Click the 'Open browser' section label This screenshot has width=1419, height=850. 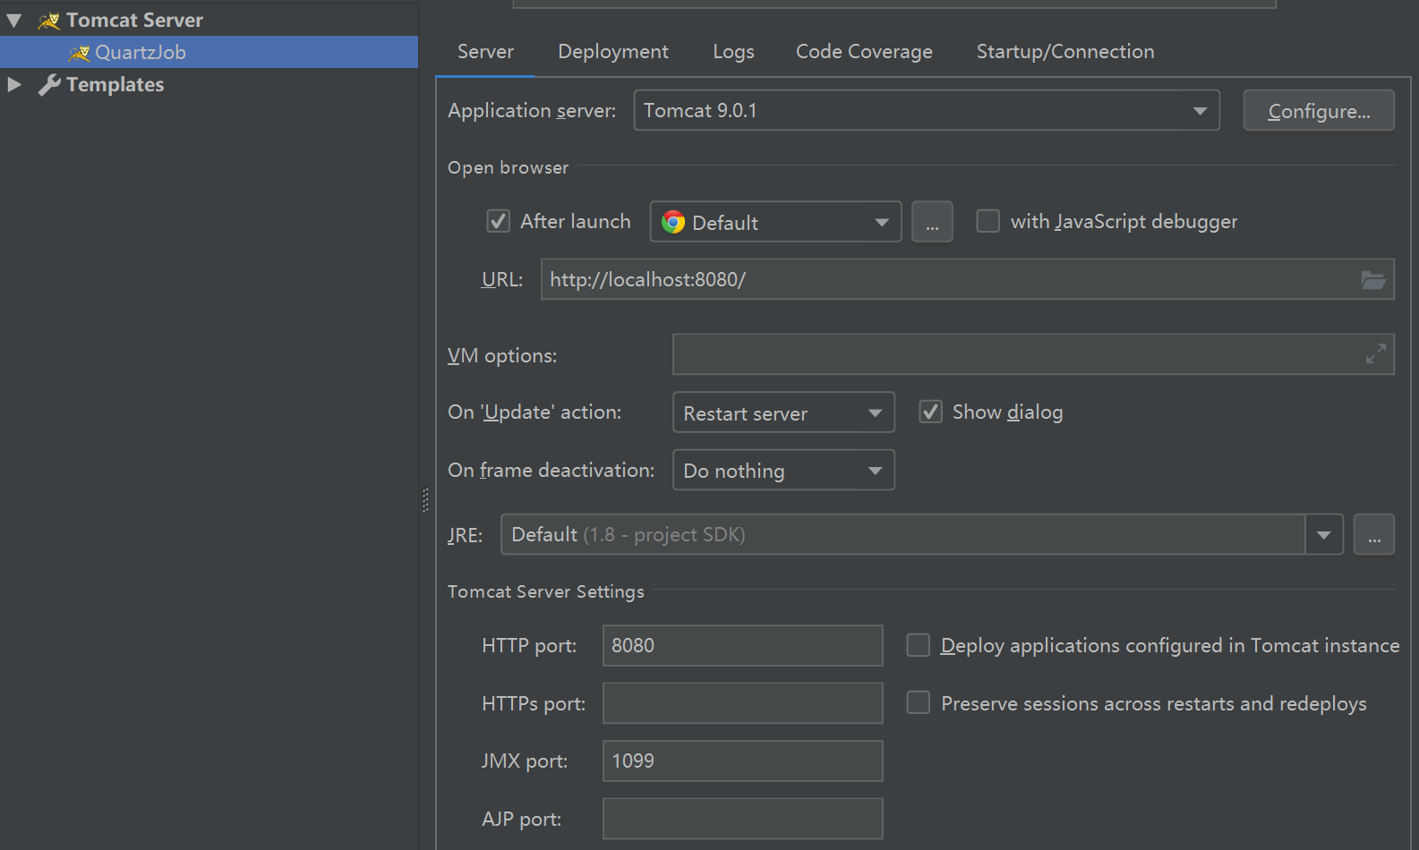tap(508, 167)
